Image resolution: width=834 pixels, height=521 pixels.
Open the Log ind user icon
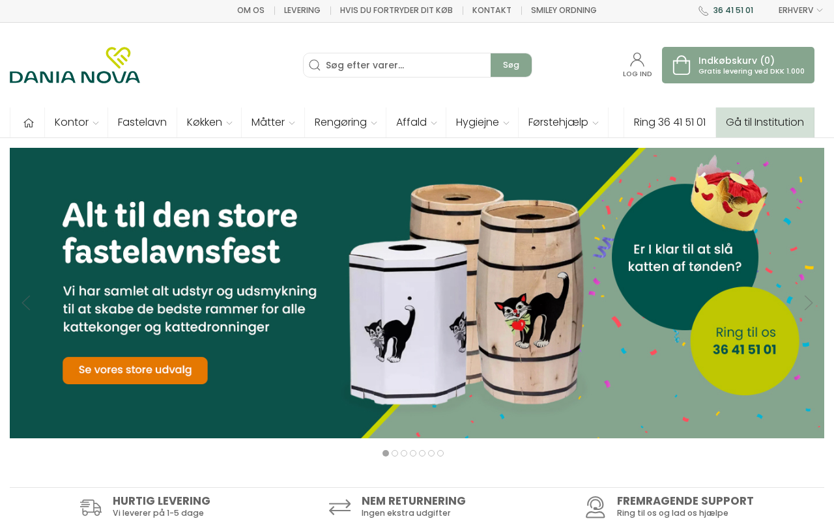point(637,59)
